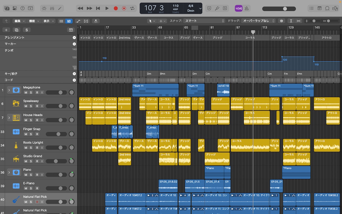
Task: Enable the metronome icon
Action: pyautogui.click(x=246, y=8)
